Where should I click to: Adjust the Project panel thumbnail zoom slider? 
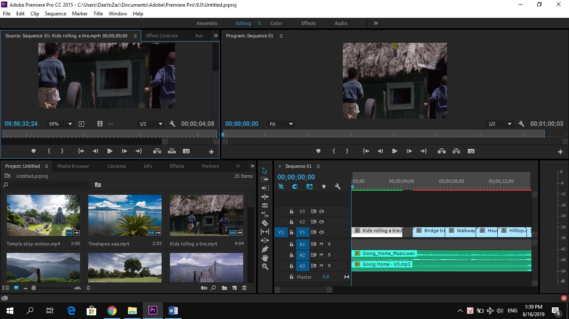pyautogui.click(x=34, y=288)
